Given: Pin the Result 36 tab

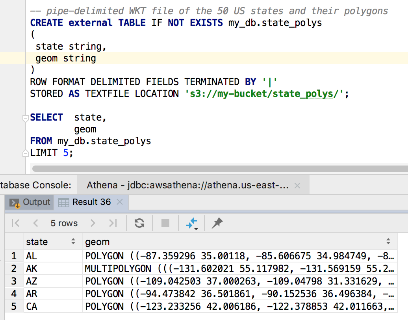Looking at the screenshot, I should point(217,223).
